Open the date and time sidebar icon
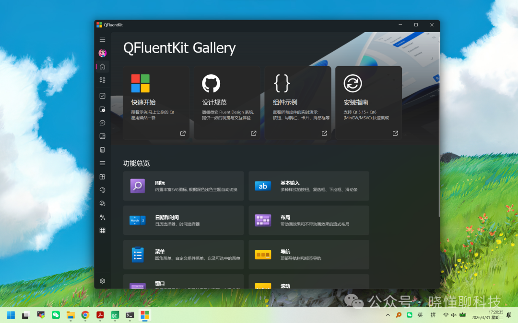Image resolution: width=518 pixels, height=323 pixels. [103, 109]
